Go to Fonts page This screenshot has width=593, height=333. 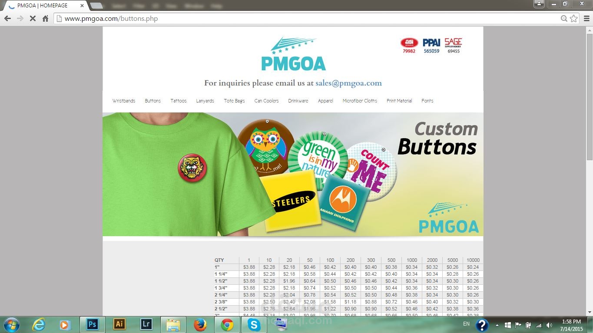pyautogui.click(x=427, y=101)
